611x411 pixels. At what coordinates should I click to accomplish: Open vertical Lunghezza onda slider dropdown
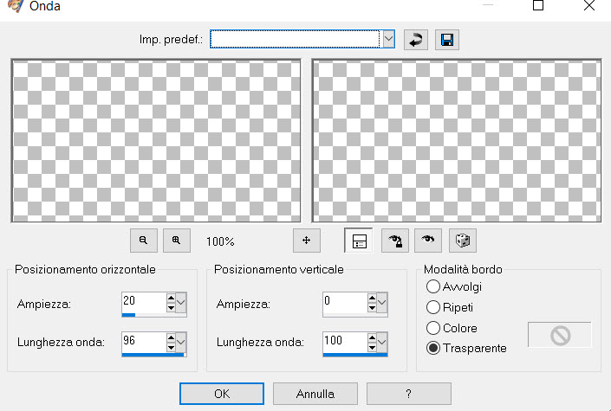[x=382, y=342]
